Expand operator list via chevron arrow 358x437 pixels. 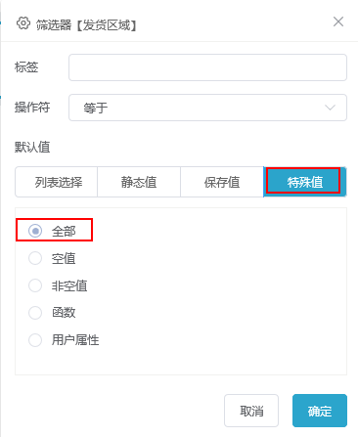point(330,108)
